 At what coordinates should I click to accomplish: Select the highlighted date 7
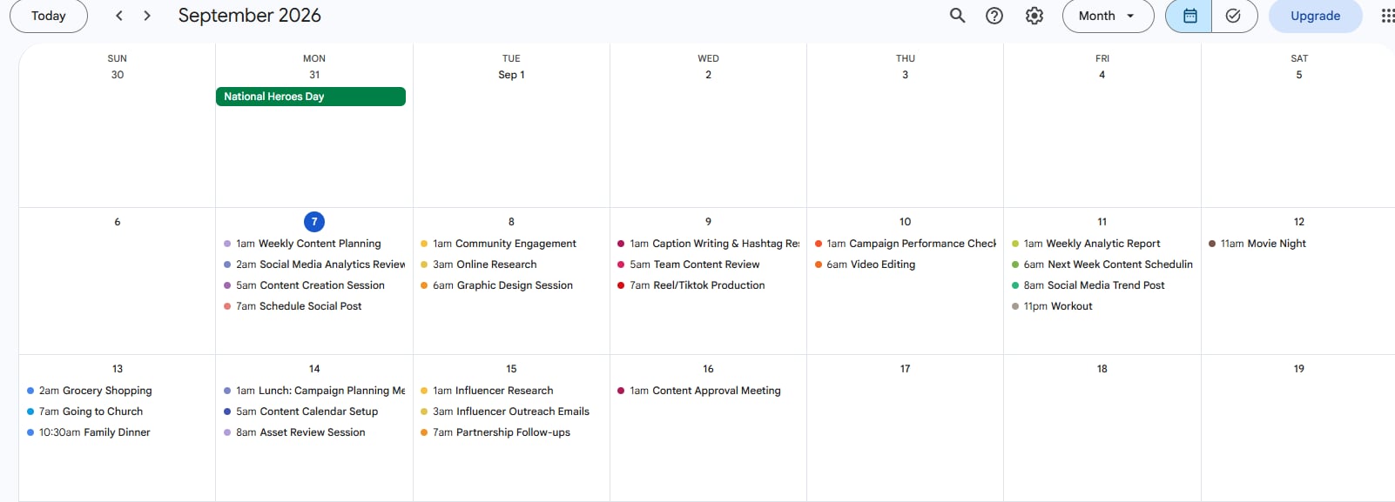[x=314, y=222]
